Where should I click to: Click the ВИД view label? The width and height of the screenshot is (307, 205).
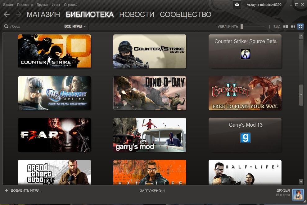pos(277,27)
